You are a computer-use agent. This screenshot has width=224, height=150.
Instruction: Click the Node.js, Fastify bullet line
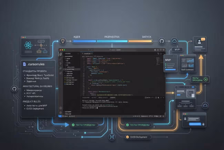click(38, 78)
